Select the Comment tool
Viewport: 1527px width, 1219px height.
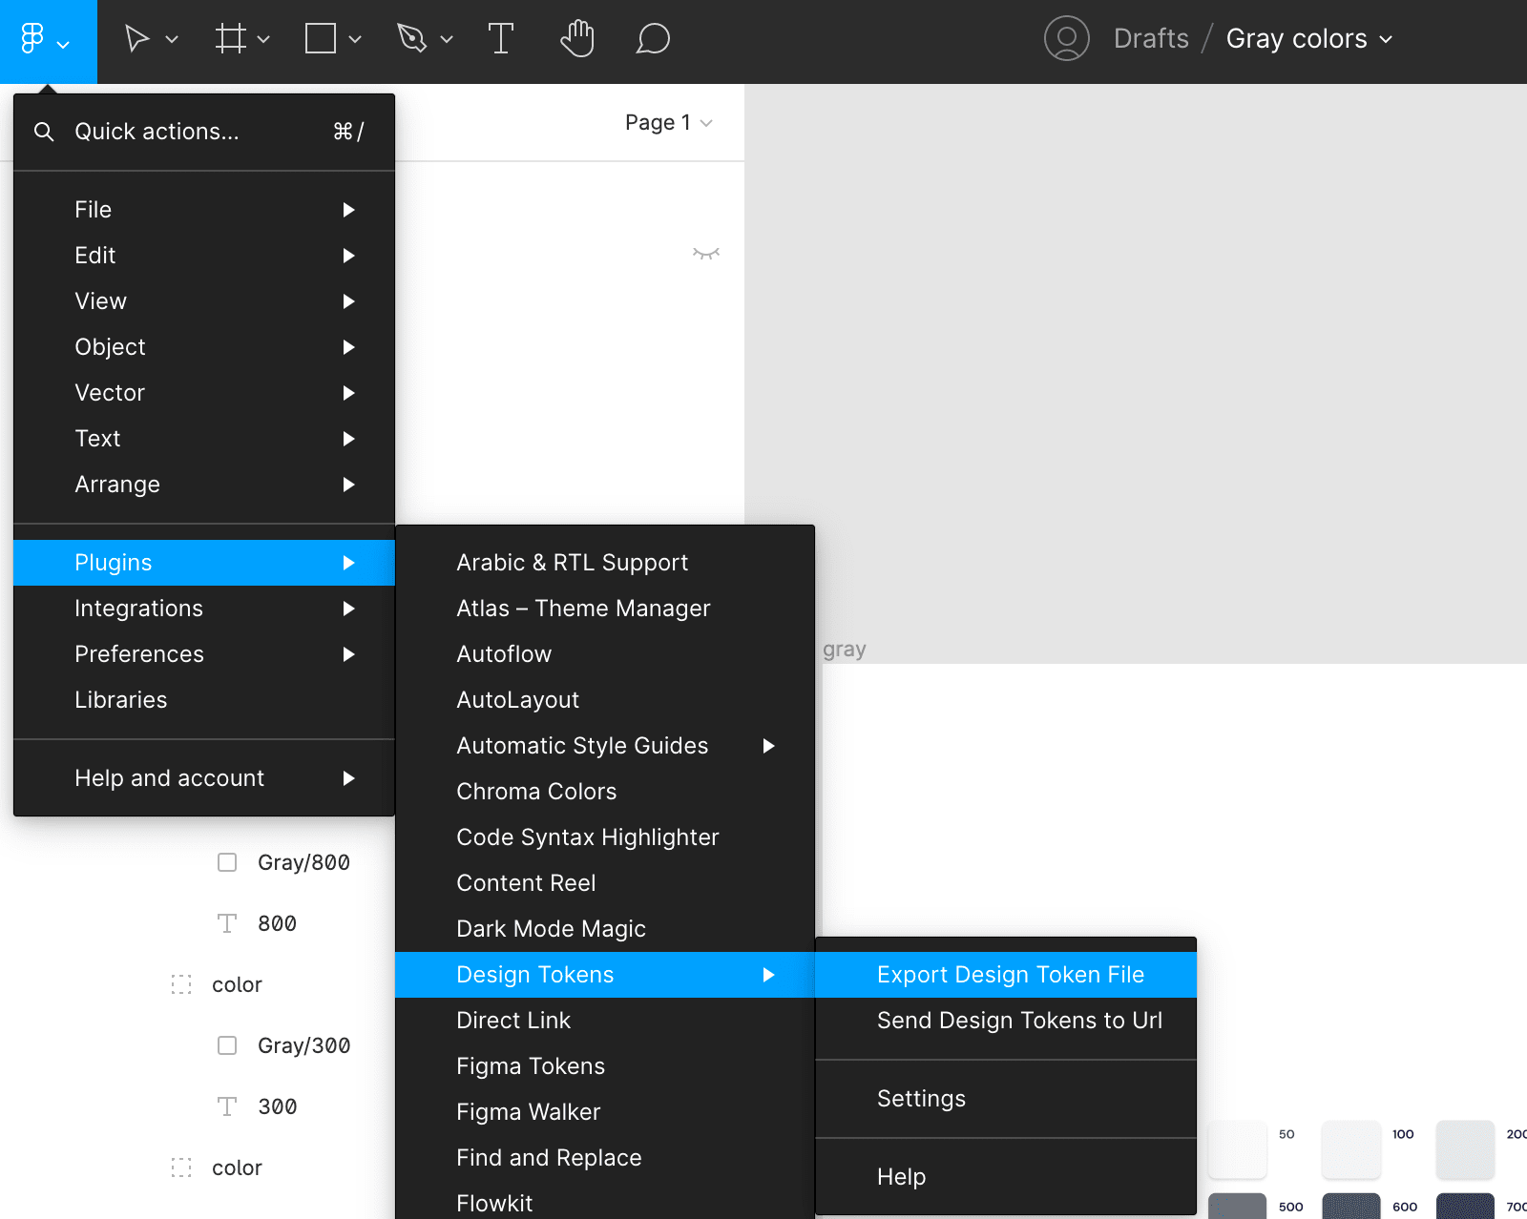coord(653,39)
